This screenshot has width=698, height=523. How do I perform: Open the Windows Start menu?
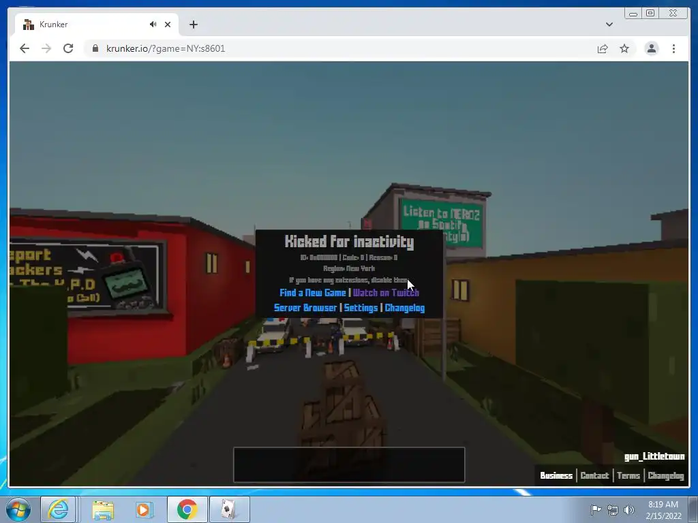pyautogui.click(x=18, y=509)
